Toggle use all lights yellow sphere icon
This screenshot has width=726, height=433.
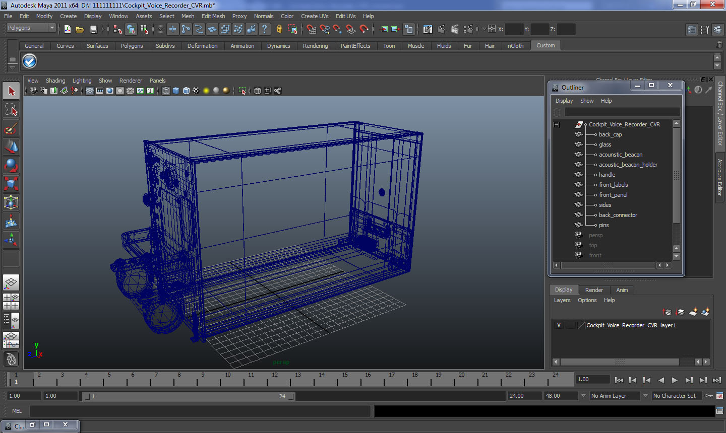(206, 91)
